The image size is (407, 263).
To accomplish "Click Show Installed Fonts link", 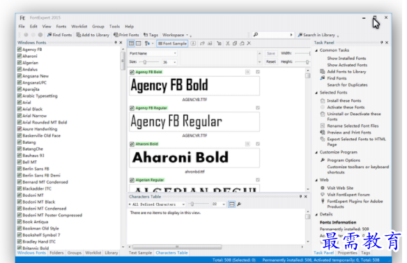I will click(x=346, y=58).
